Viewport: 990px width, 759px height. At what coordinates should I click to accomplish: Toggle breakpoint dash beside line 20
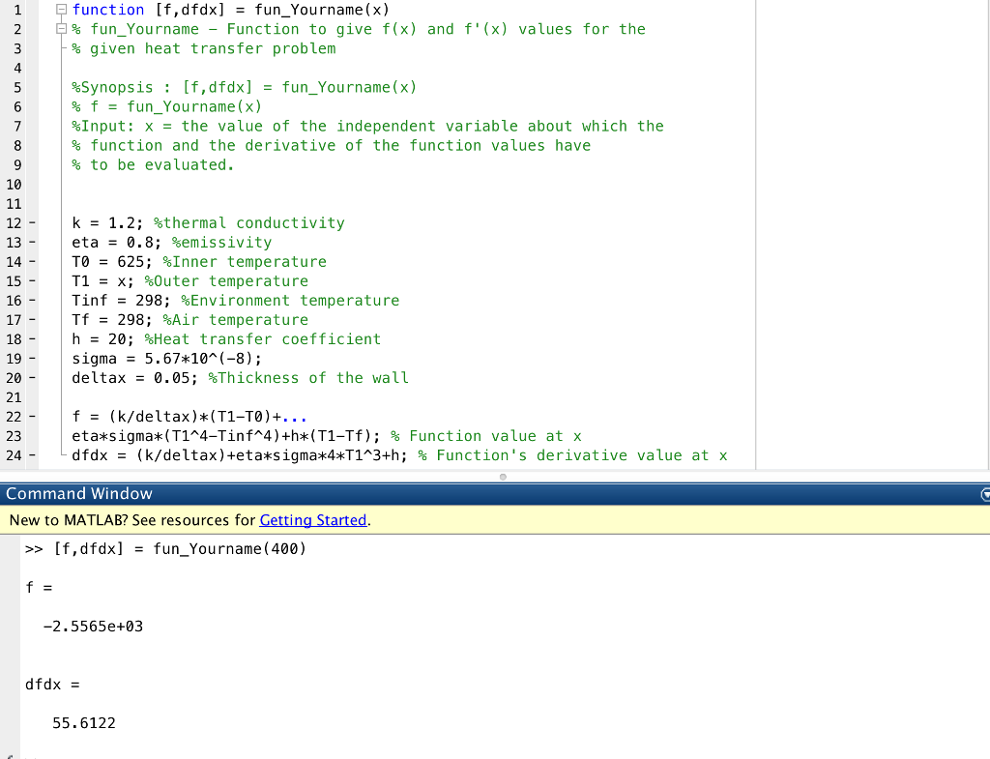click(32, 378)
